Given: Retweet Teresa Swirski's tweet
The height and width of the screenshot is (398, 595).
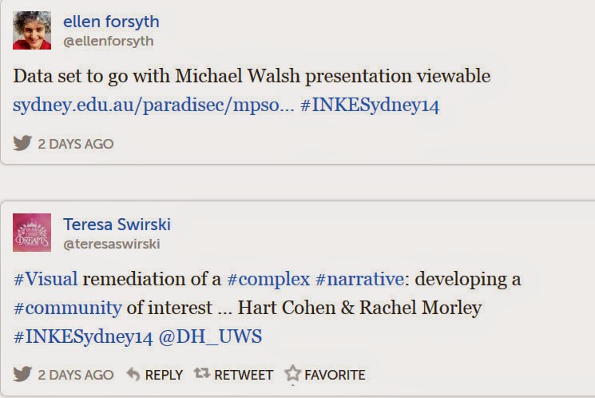Looking at the screenshot, I should (x=234, y=374).
